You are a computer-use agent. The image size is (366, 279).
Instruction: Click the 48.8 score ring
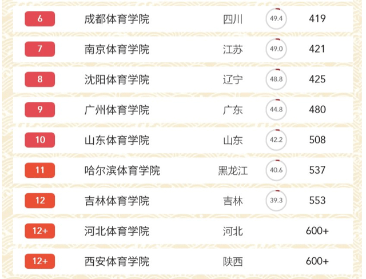tap(277, 79)
